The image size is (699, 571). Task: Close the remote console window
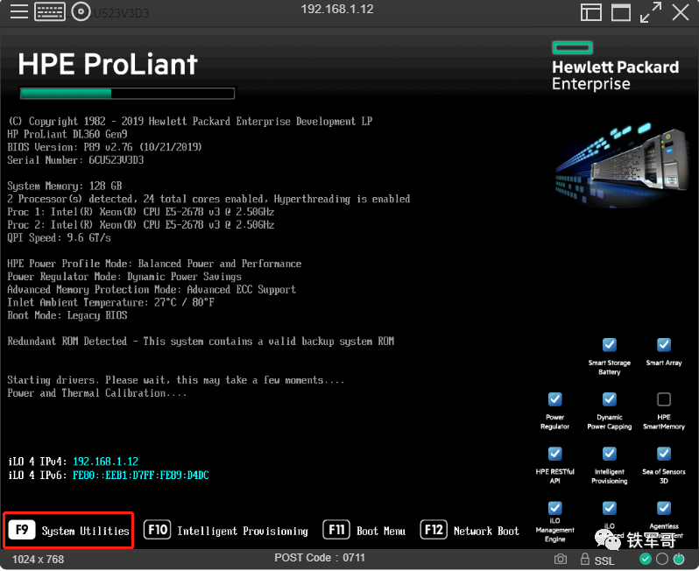(x=681, y=12)
